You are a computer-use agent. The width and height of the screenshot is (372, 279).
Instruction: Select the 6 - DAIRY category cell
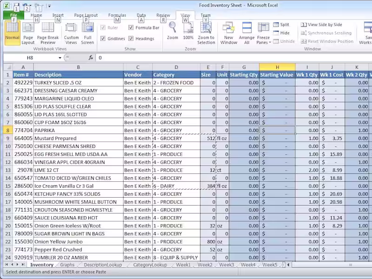176,186
